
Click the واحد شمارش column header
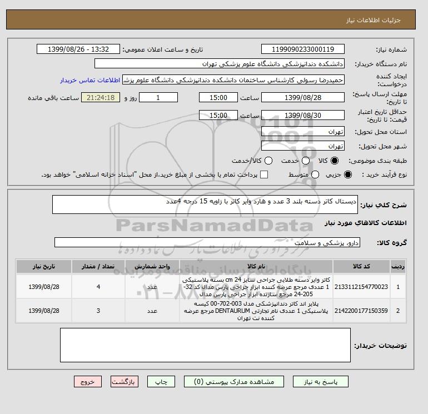pyautogui.click(x=152, y=266)
